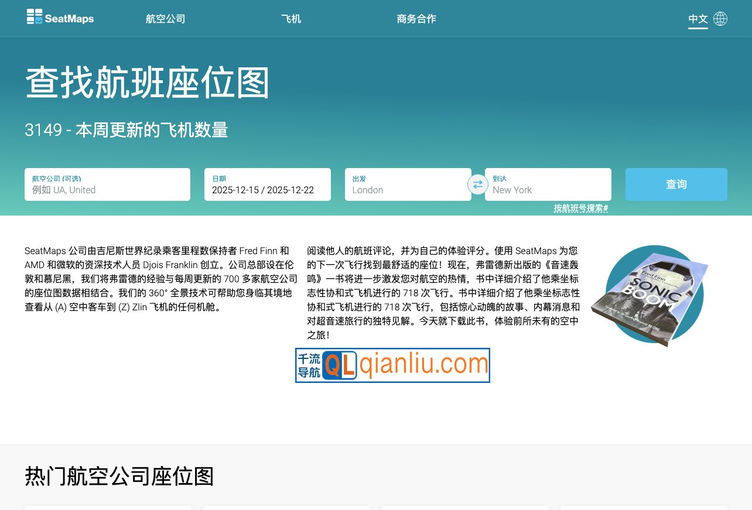Screen dimensions: 752x510
Task: Click the SeatMaps logo icon
Action: click(33, 17)
